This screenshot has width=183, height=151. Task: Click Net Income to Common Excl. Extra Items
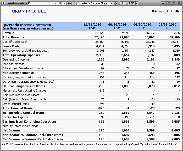33,139
